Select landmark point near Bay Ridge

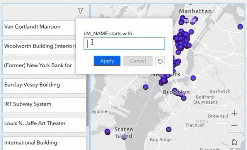(169, 130)
